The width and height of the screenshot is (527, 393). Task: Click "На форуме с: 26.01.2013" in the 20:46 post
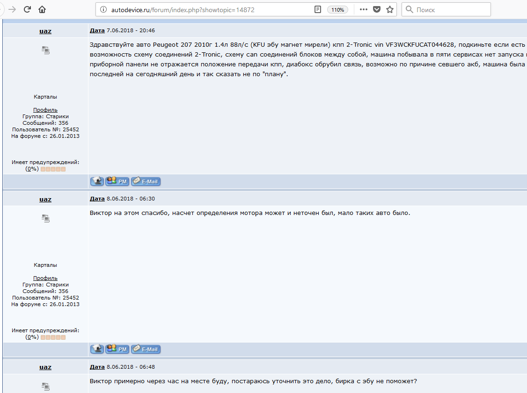pyautogui.click(x=45, y=136)
